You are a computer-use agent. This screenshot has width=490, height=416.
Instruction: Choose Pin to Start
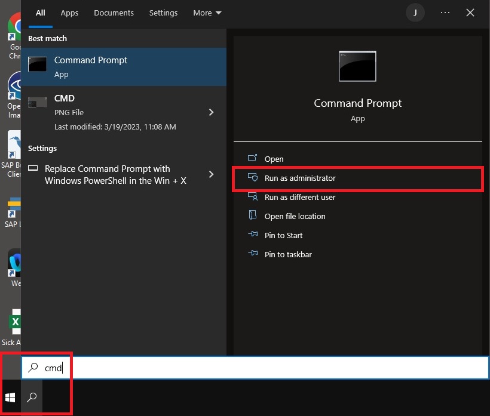[x=358, y=235]
